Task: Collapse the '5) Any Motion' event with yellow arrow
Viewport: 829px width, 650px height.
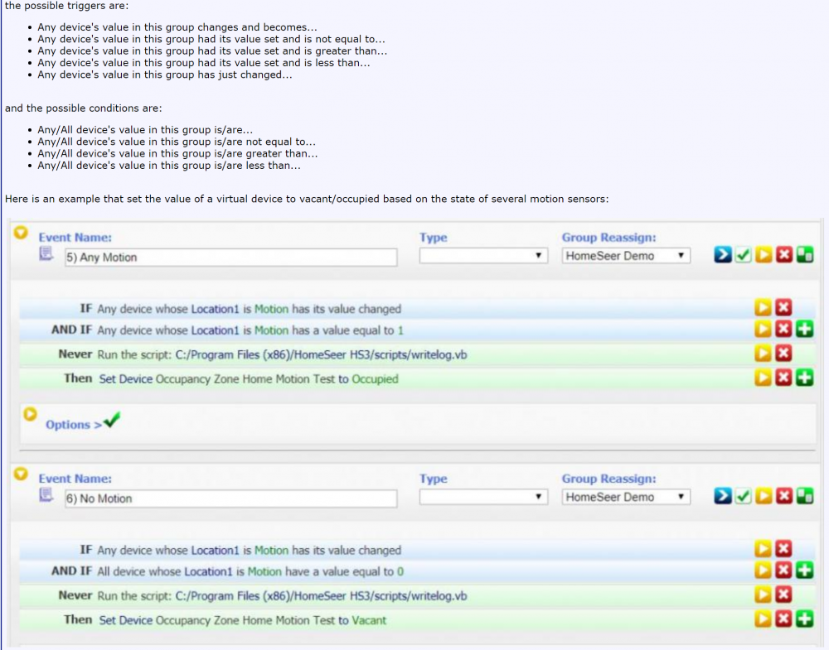Action: pos(22,234)
